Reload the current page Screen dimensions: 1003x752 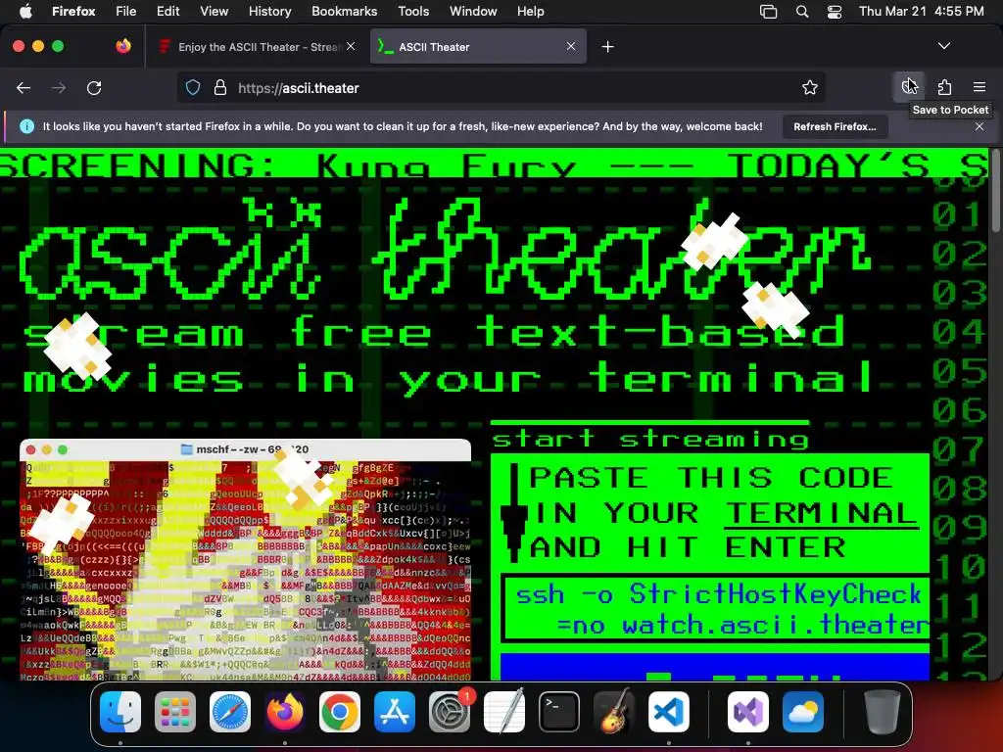click(94, 87)
